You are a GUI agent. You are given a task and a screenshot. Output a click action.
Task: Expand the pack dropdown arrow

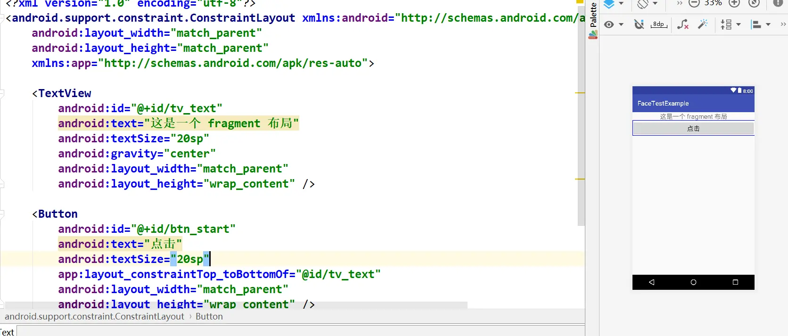click(x=739, y=25)
